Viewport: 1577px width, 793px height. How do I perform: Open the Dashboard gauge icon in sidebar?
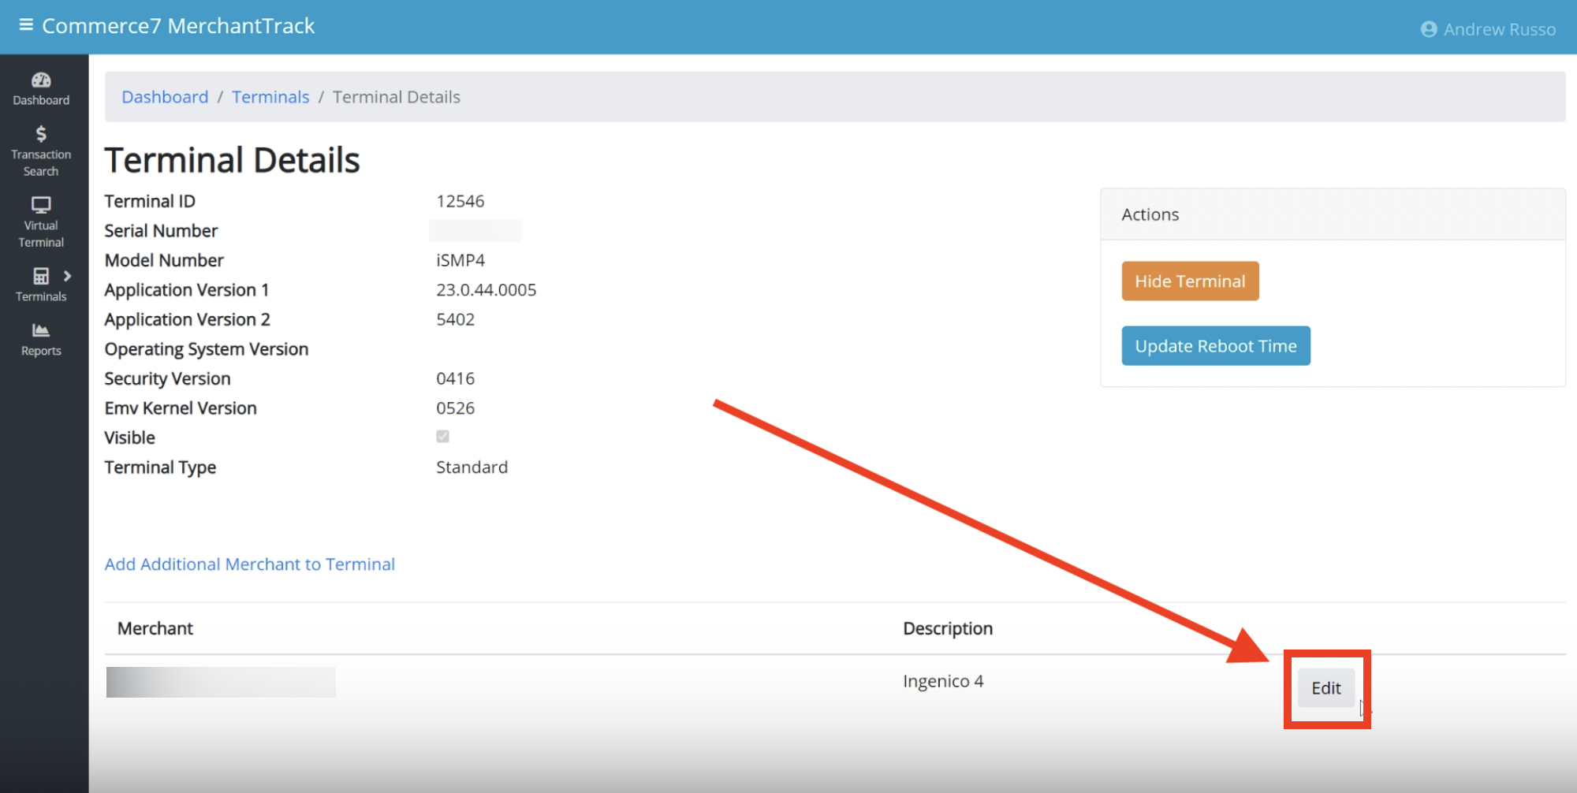41,80
